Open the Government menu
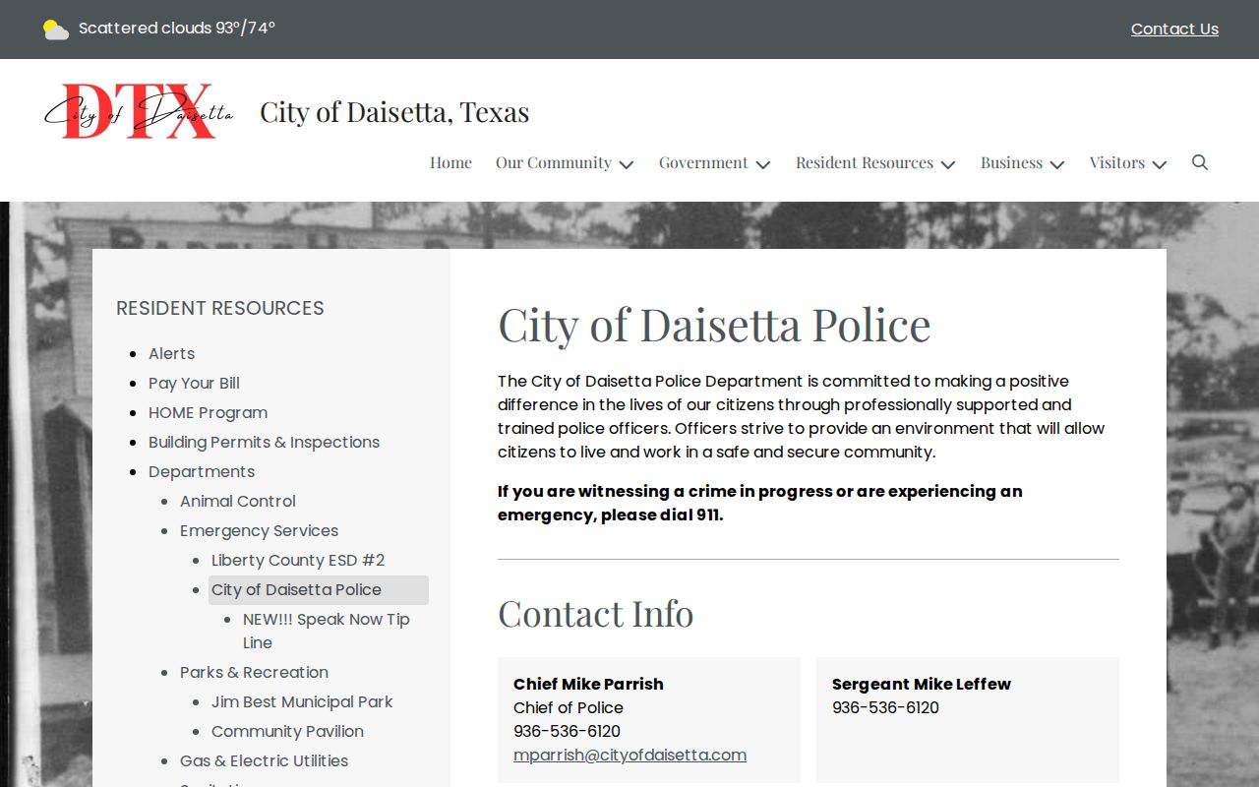 click(703, 162)
